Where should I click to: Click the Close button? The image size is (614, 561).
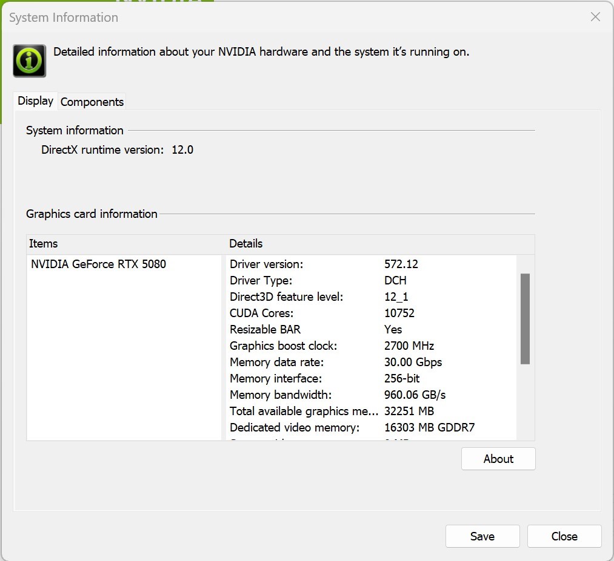click(564, 536)
